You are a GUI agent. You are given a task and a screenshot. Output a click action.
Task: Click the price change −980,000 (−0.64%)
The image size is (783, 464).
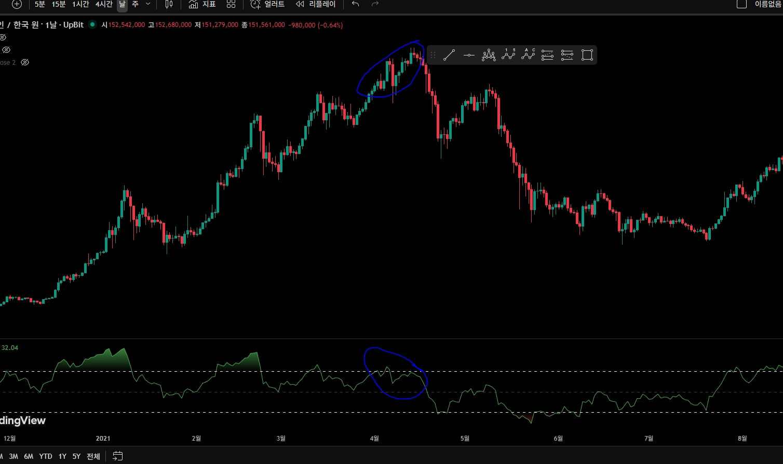pyautogui.click(x=315, y=25)
